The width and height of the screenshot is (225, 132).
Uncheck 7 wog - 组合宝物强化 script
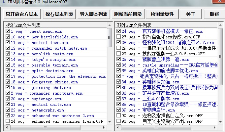pos(118,76)
